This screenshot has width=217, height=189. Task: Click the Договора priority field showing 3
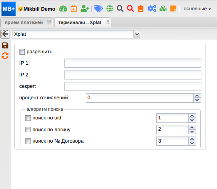tap(172, 141)
